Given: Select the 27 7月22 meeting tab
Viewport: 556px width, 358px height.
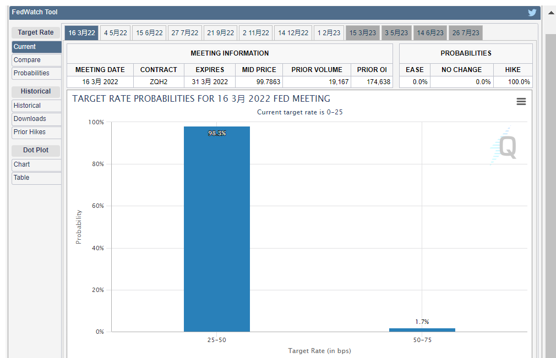Looking at the screenshot, I should click(185, 33).
